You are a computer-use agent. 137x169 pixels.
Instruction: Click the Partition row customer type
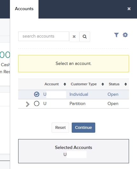click(x=77, y=103)
